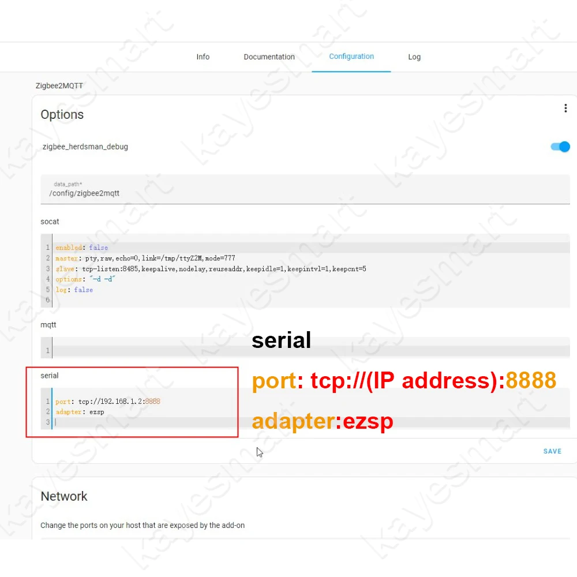
Task: Click inside the empty mqtt editor
Action: [311, 350]
